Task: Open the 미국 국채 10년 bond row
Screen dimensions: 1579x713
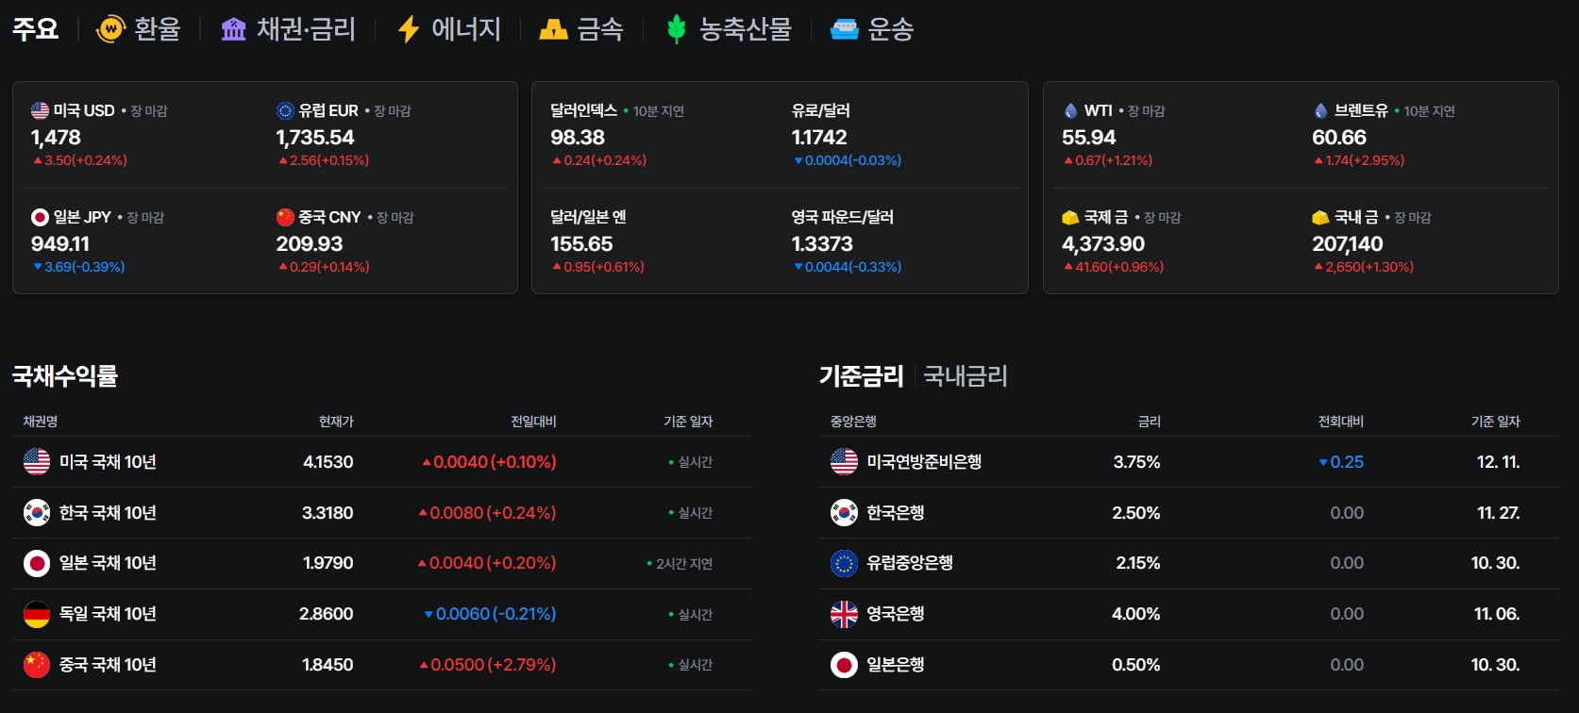Action: tap(381, 462)
